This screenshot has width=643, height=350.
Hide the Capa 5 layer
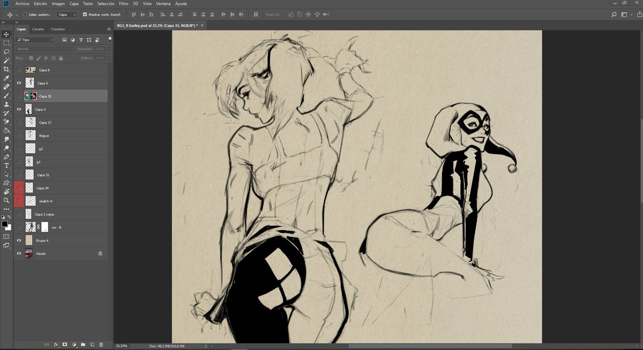tap(19, 83)
